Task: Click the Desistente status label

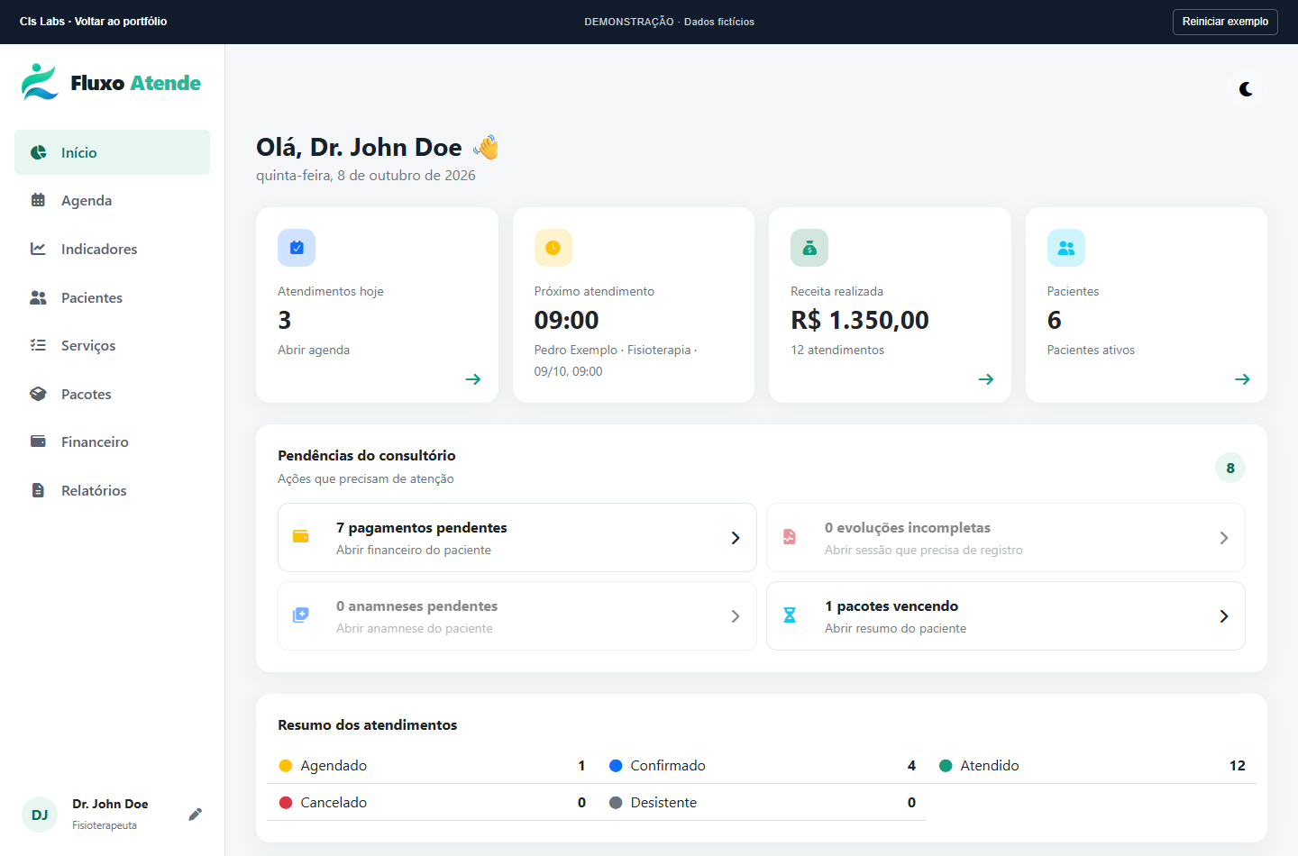Action: (663, 803)
